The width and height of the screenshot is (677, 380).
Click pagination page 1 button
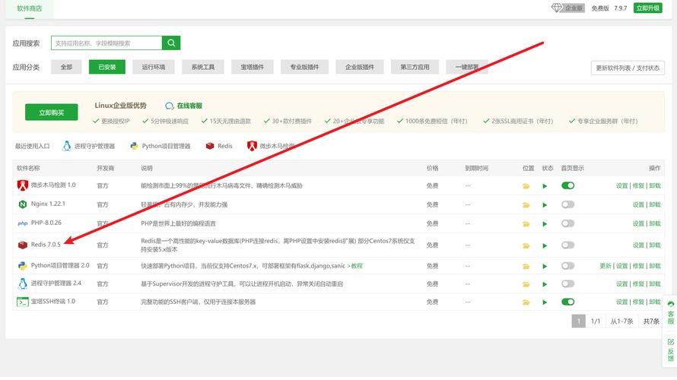[578, 321]
